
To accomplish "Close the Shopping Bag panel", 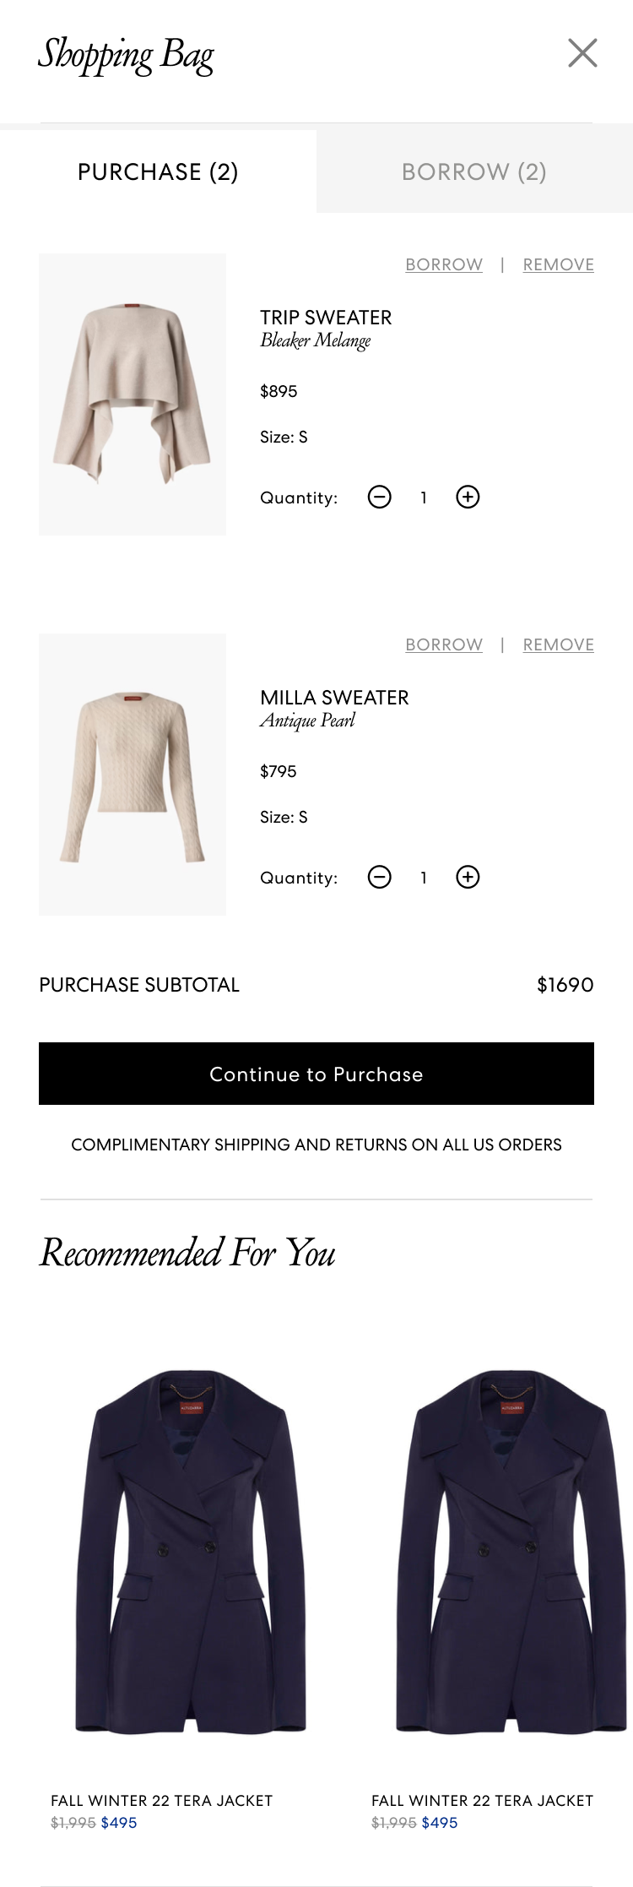I will (x=582, y=53).
